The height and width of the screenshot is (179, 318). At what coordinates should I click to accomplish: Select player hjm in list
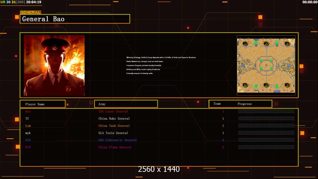tap(28, 126)
